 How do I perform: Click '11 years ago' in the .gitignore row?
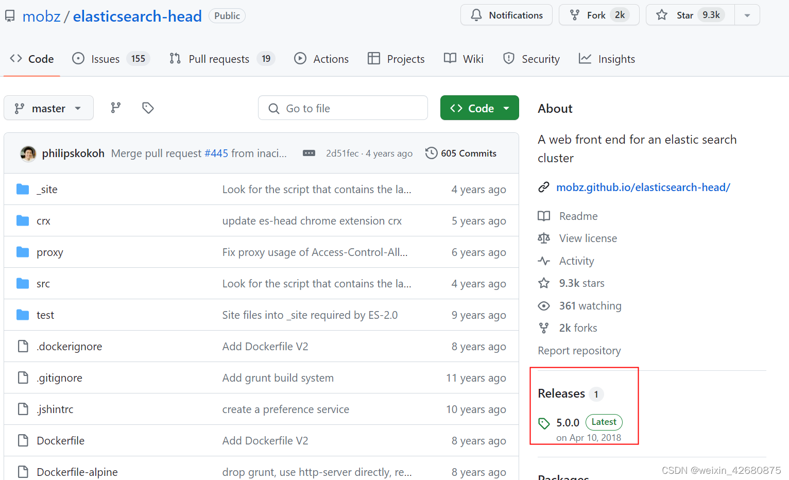click(x=476, y=378)
